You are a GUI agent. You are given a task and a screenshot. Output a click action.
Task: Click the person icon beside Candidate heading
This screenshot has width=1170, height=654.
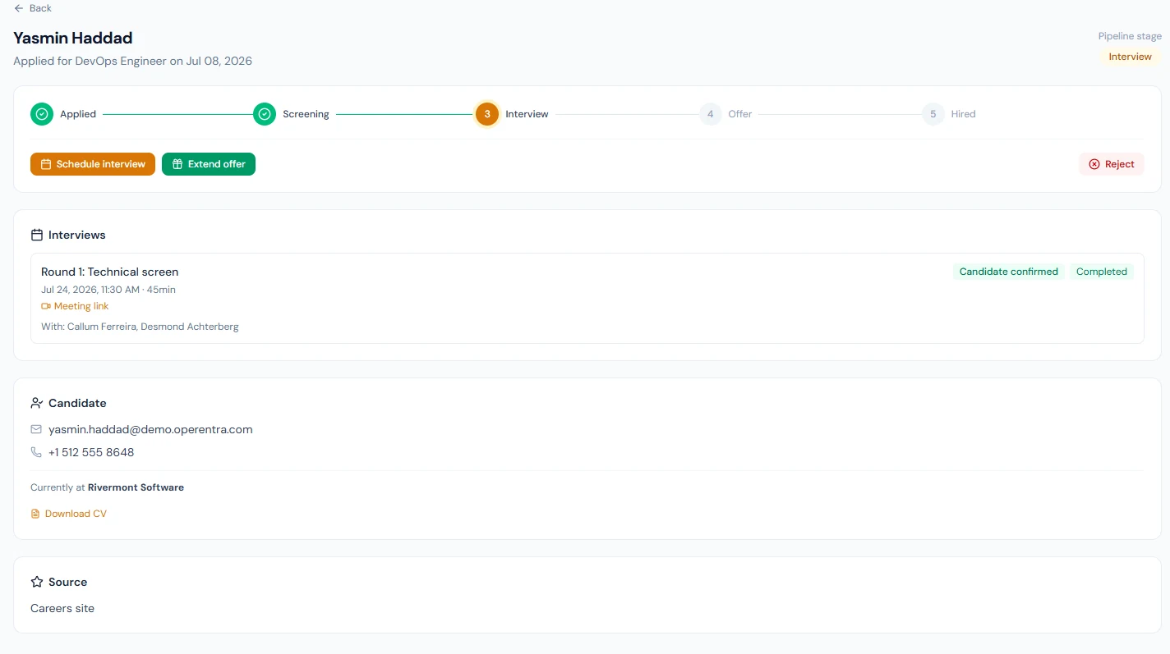click(x=36, y=403)
